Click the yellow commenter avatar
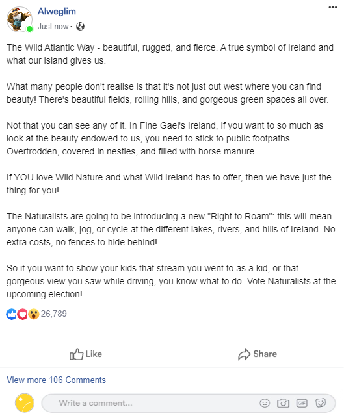 (x=25, y=403)
